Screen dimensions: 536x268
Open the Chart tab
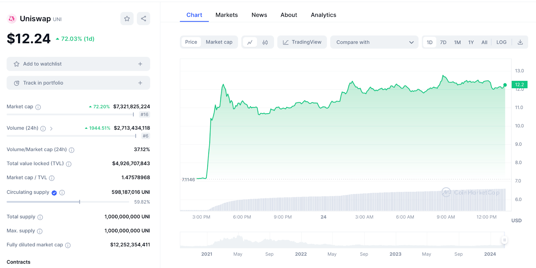(x=194, y=15)
